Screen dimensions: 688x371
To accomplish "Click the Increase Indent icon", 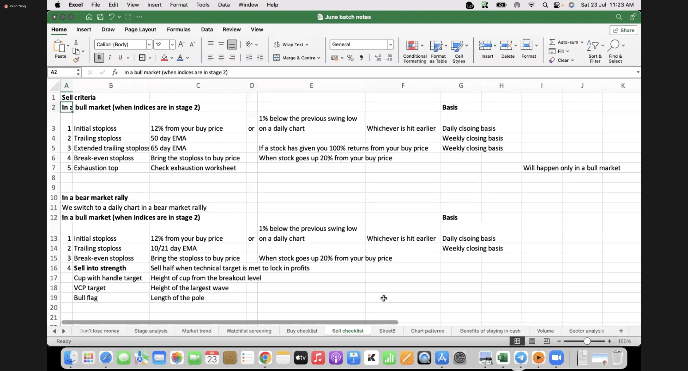I will point(260,58).
